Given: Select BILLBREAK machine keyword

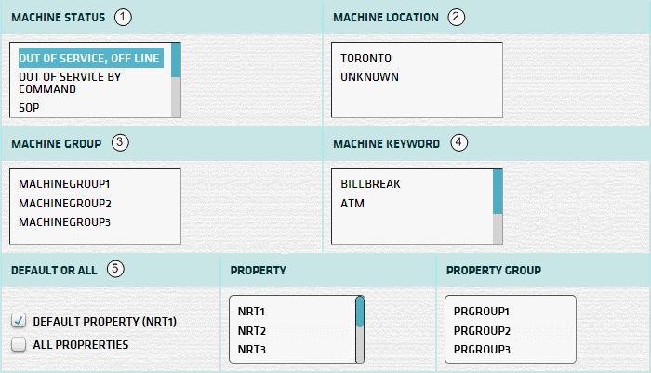Looking at the screenshot, I should (370, 184).
